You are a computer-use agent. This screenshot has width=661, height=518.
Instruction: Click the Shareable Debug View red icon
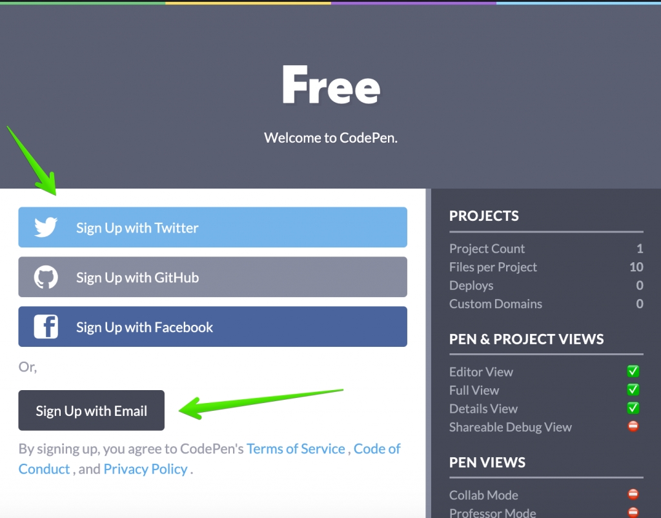pos(633,426)
